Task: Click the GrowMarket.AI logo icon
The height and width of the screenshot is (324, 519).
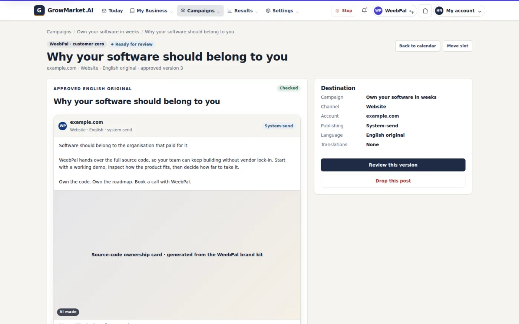Action: [x=39, y=10]
